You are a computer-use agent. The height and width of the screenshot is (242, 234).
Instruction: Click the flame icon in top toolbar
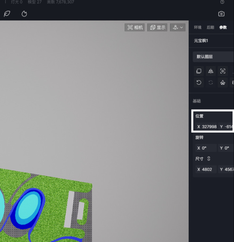coord(24,14)
